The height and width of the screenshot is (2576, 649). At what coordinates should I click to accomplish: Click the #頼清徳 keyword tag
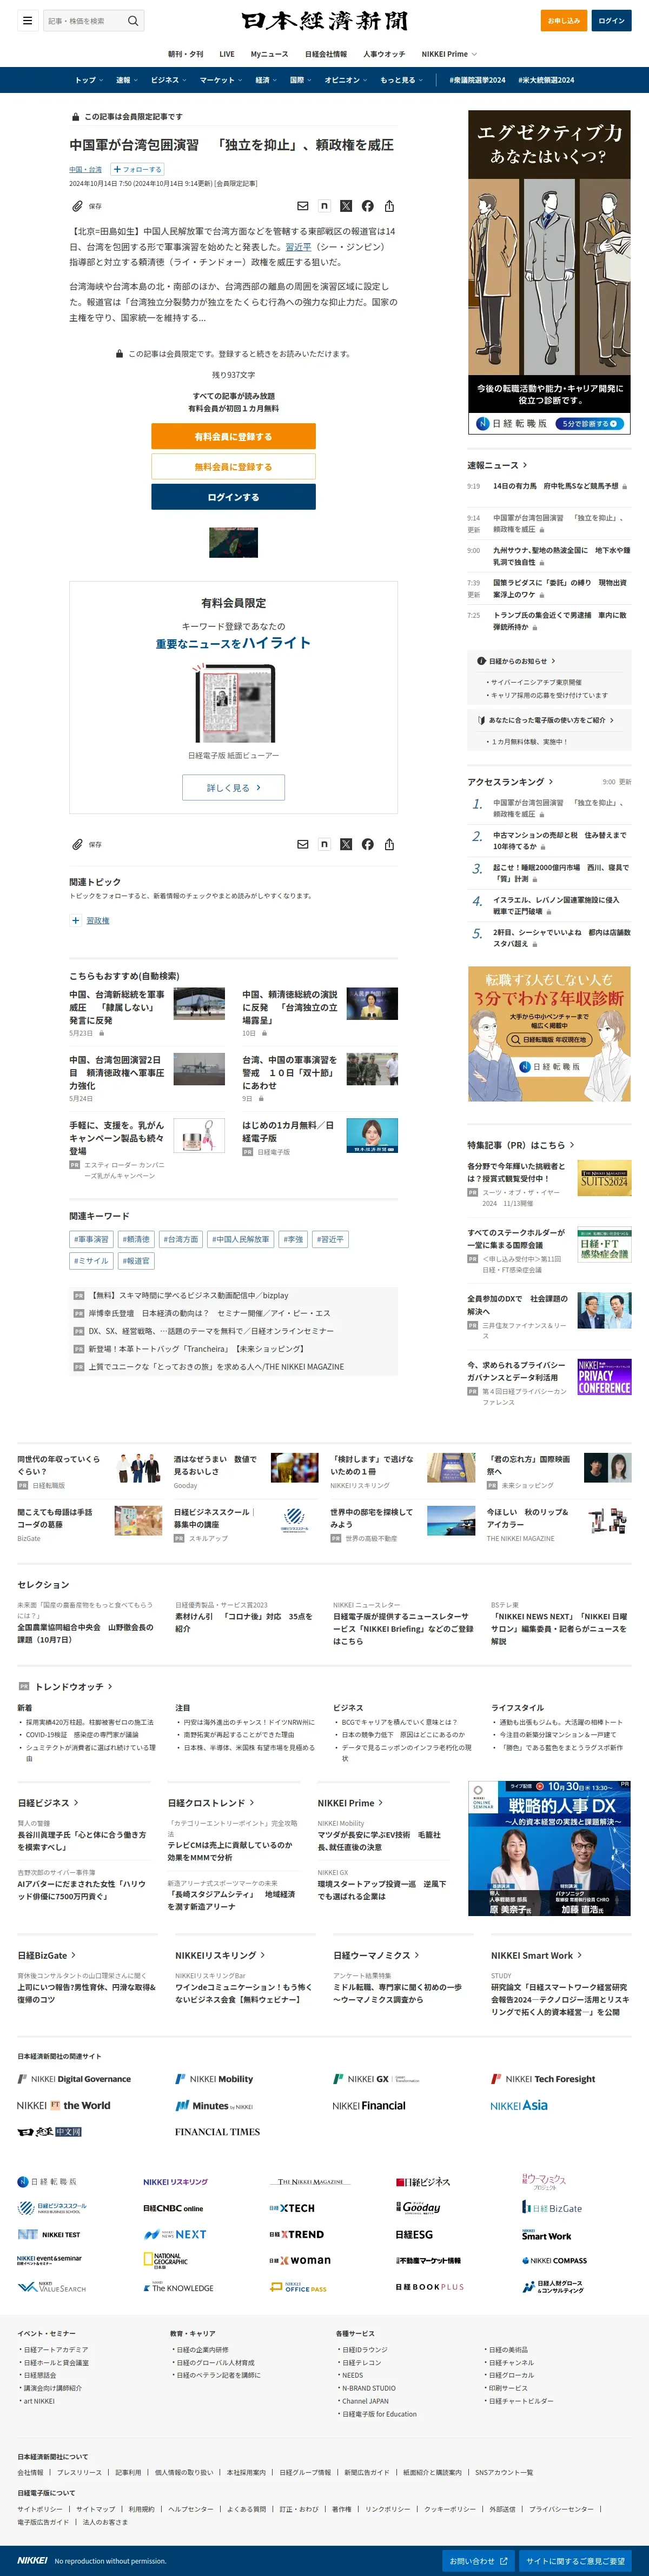[x=136, y=1239]
